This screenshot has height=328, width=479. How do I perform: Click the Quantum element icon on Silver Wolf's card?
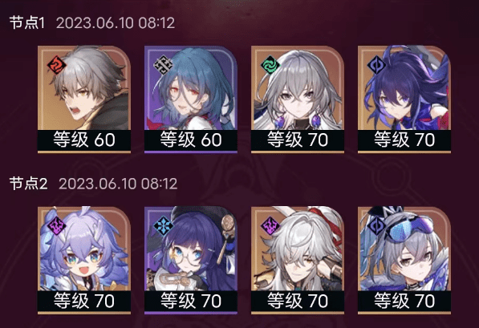point(376,225)
